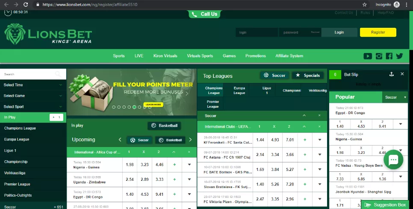The height and width of the screenshot is (209, 413).
Task: Bookmark this page with the star icon
Action: [x=365, y=4]
